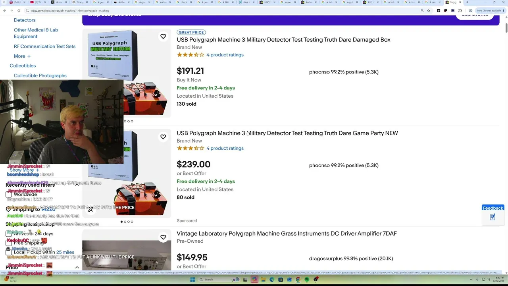
Task: Open Spotify from the taskbar
Action: click(x=307, y=280)
